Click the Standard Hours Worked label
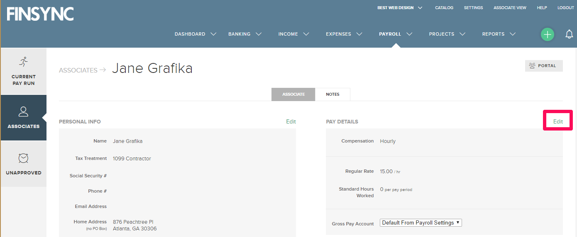This screenshot has height=237, width=577. 356,192
